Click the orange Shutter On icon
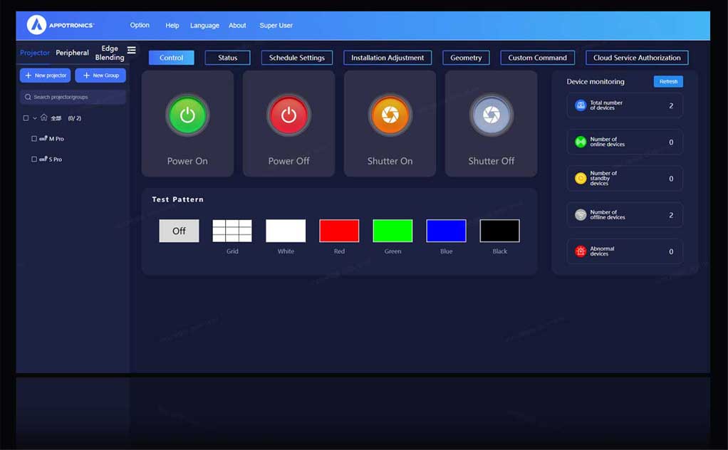Screen dimensions: 728x450 (x=390, y=115)
